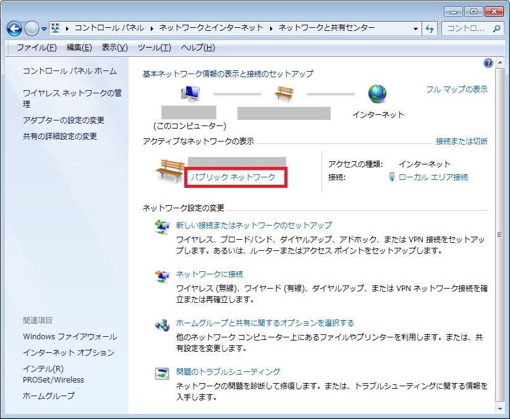Click the blue help question mark icon
This screenshot has width=510, height=419.
488,63
